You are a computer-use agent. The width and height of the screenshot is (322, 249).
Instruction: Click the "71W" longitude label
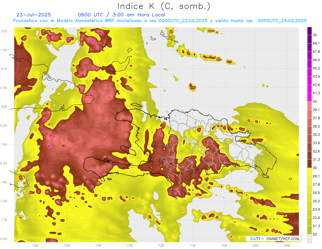tap(192, 245)
